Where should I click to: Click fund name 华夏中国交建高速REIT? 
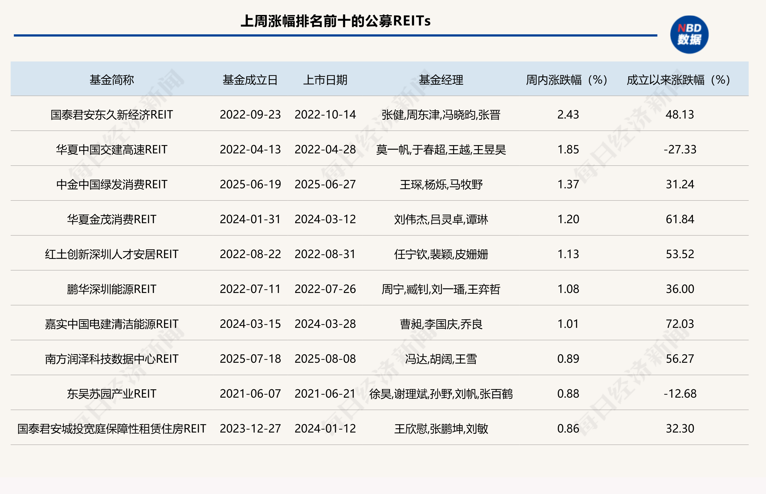click(112, 150)
